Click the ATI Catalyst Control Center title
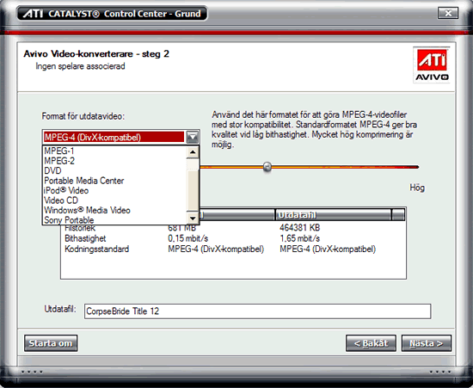Image resolution: width=473 pixels, height=388 pixels. [x=112, y=14]
